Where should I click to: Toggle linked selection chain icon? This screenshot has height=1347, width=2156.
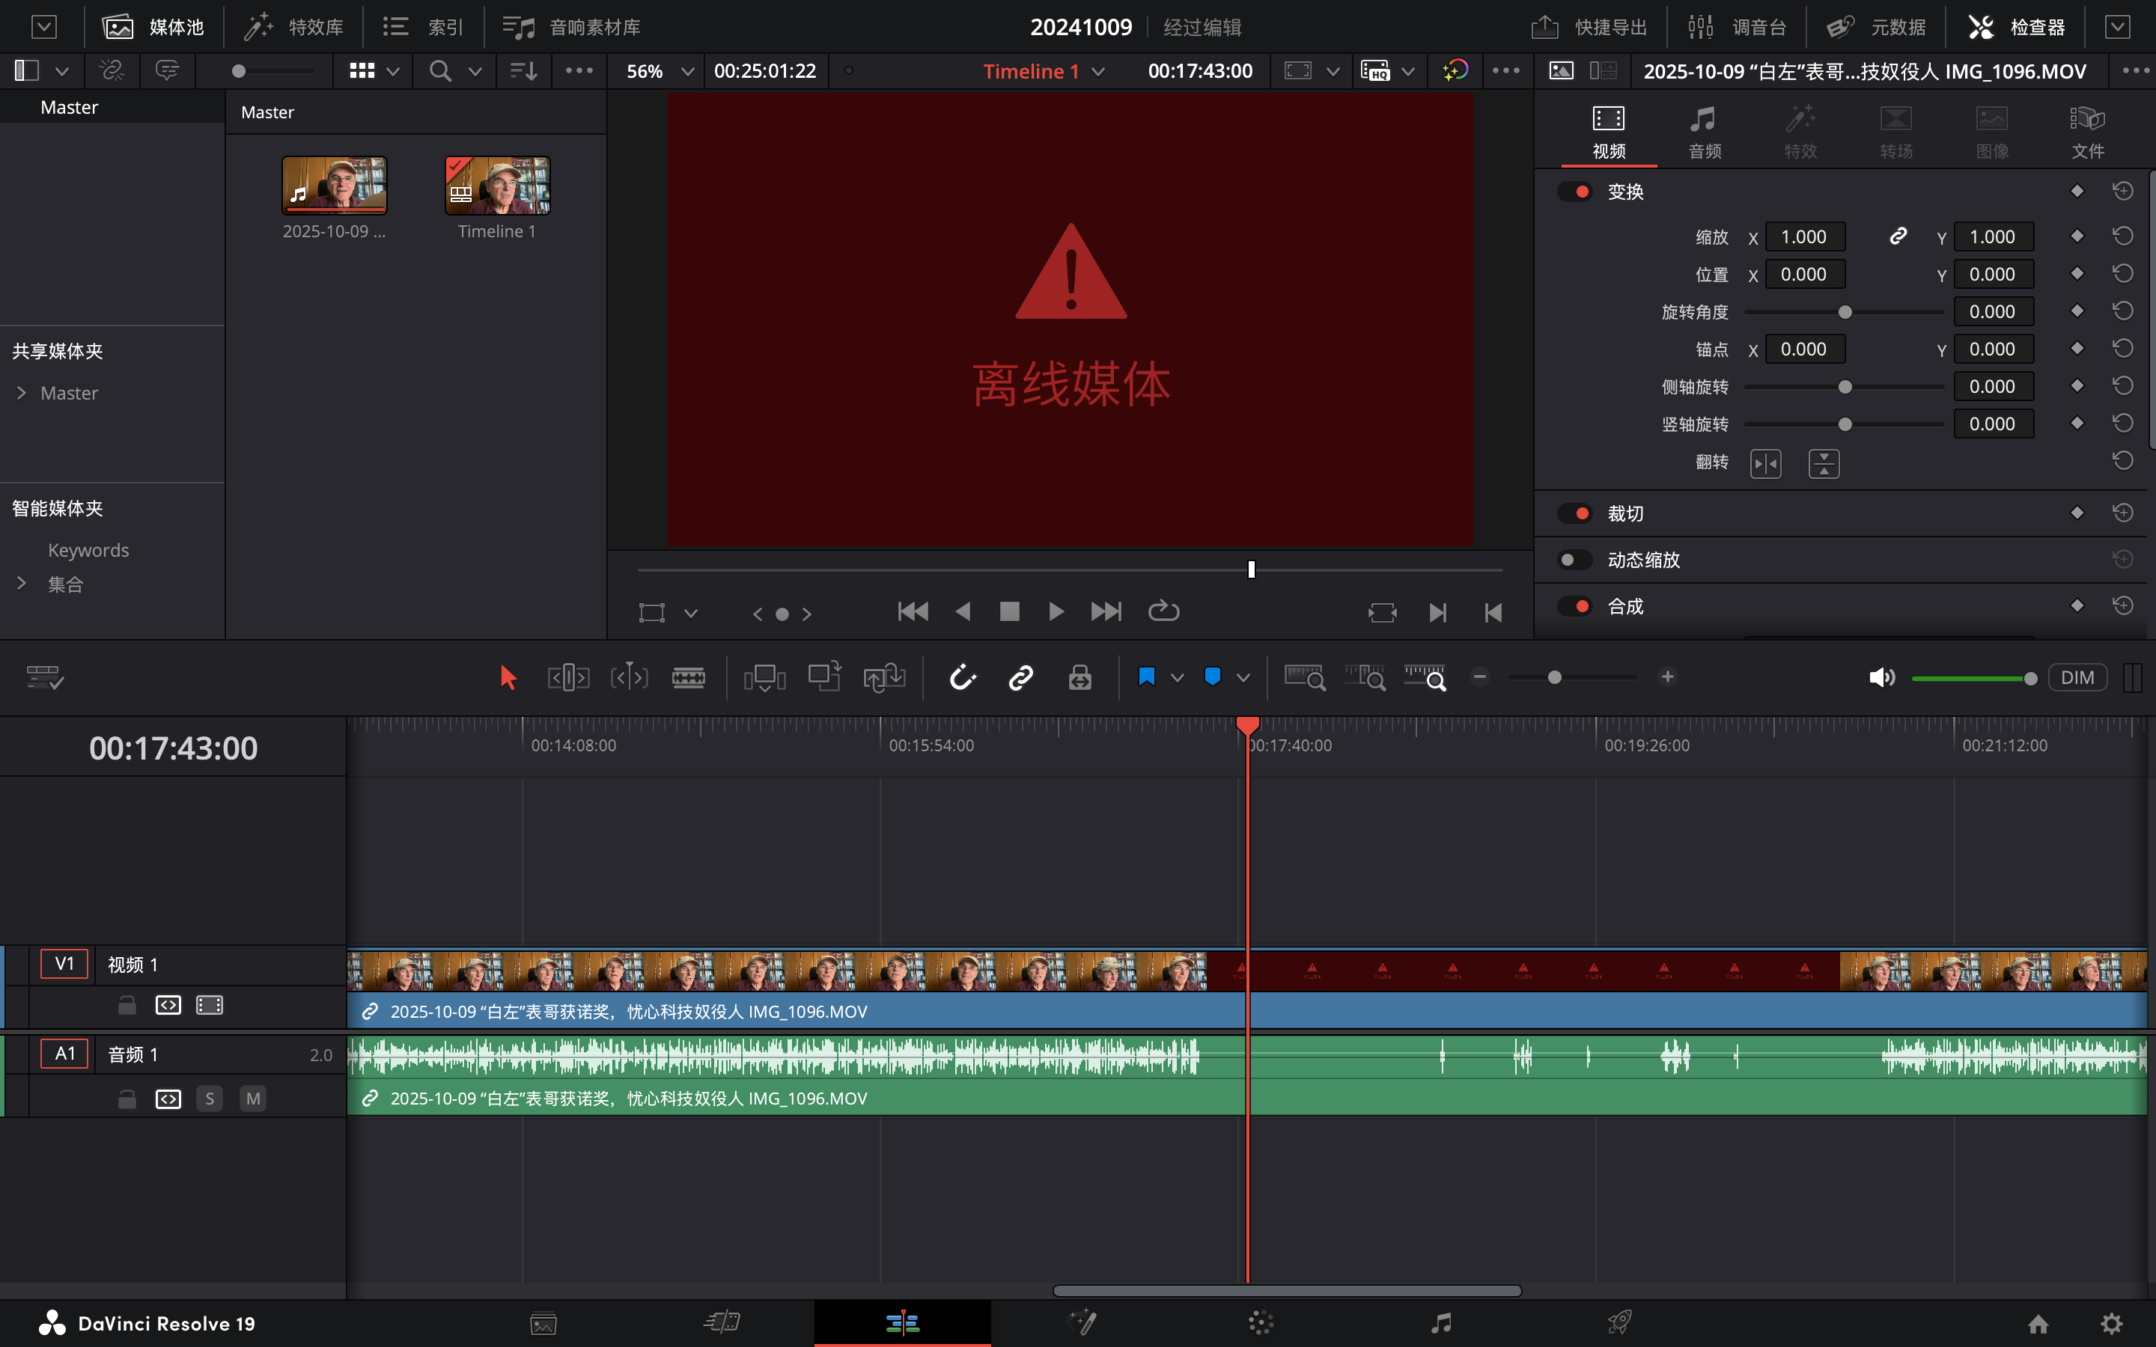tap(1020, 678)
